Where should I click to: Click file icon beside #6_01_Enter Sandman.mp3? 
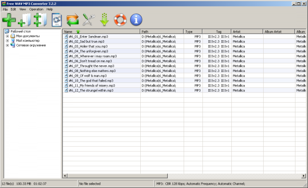pyautogui.click(x=66, y=36)
